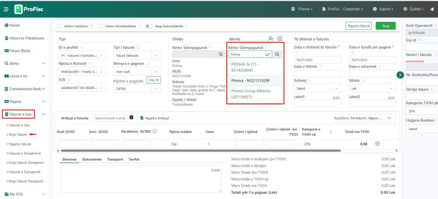Click the black info icon beside scan field
438x199 pixels.
click(132, 118)
